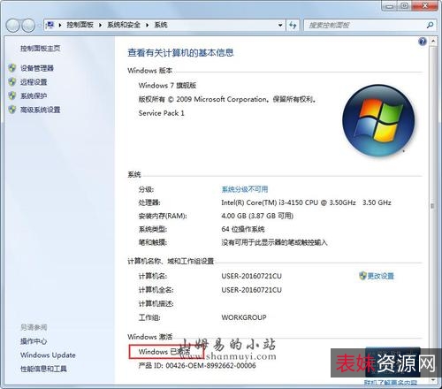Close the System window
Viewport: 442px width, 389px height.
coord(424,6)
